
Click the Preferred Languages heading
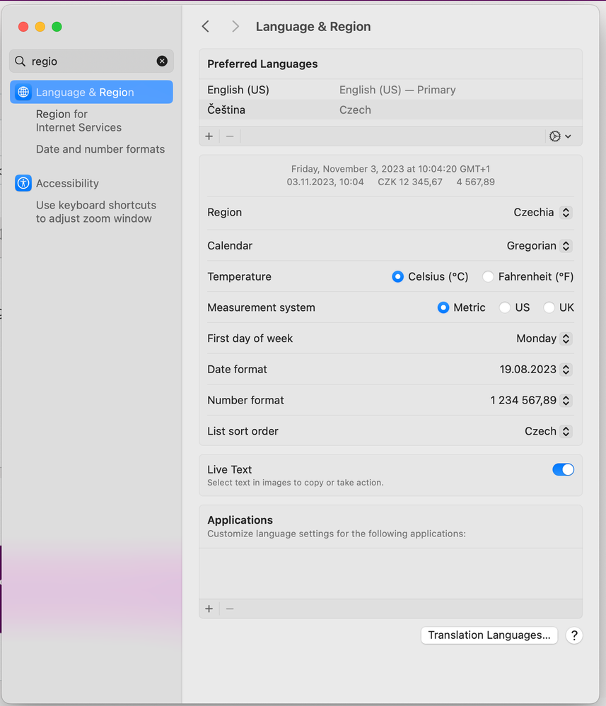tap(262, 64)
